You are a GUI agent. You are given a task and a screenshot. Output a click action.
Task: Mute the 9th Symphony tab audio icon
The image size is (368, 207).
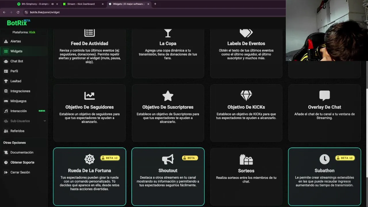tap(52, 4)
